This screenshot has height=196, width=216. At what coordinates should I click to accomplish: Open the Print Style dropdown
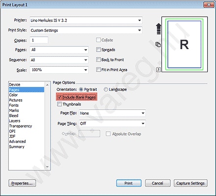(86, 30)
